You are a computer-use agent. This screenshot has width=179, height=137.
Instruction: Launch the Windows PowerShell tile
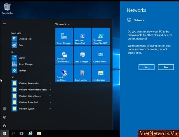tap(83, 37)
